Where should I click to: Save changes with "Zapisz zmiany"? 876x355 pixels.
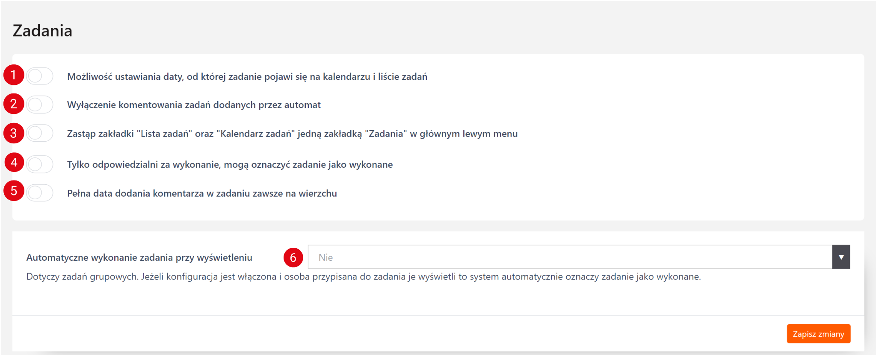(818, 334)
